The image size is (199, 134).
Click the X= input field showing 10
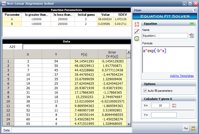[x=160, y=105]
